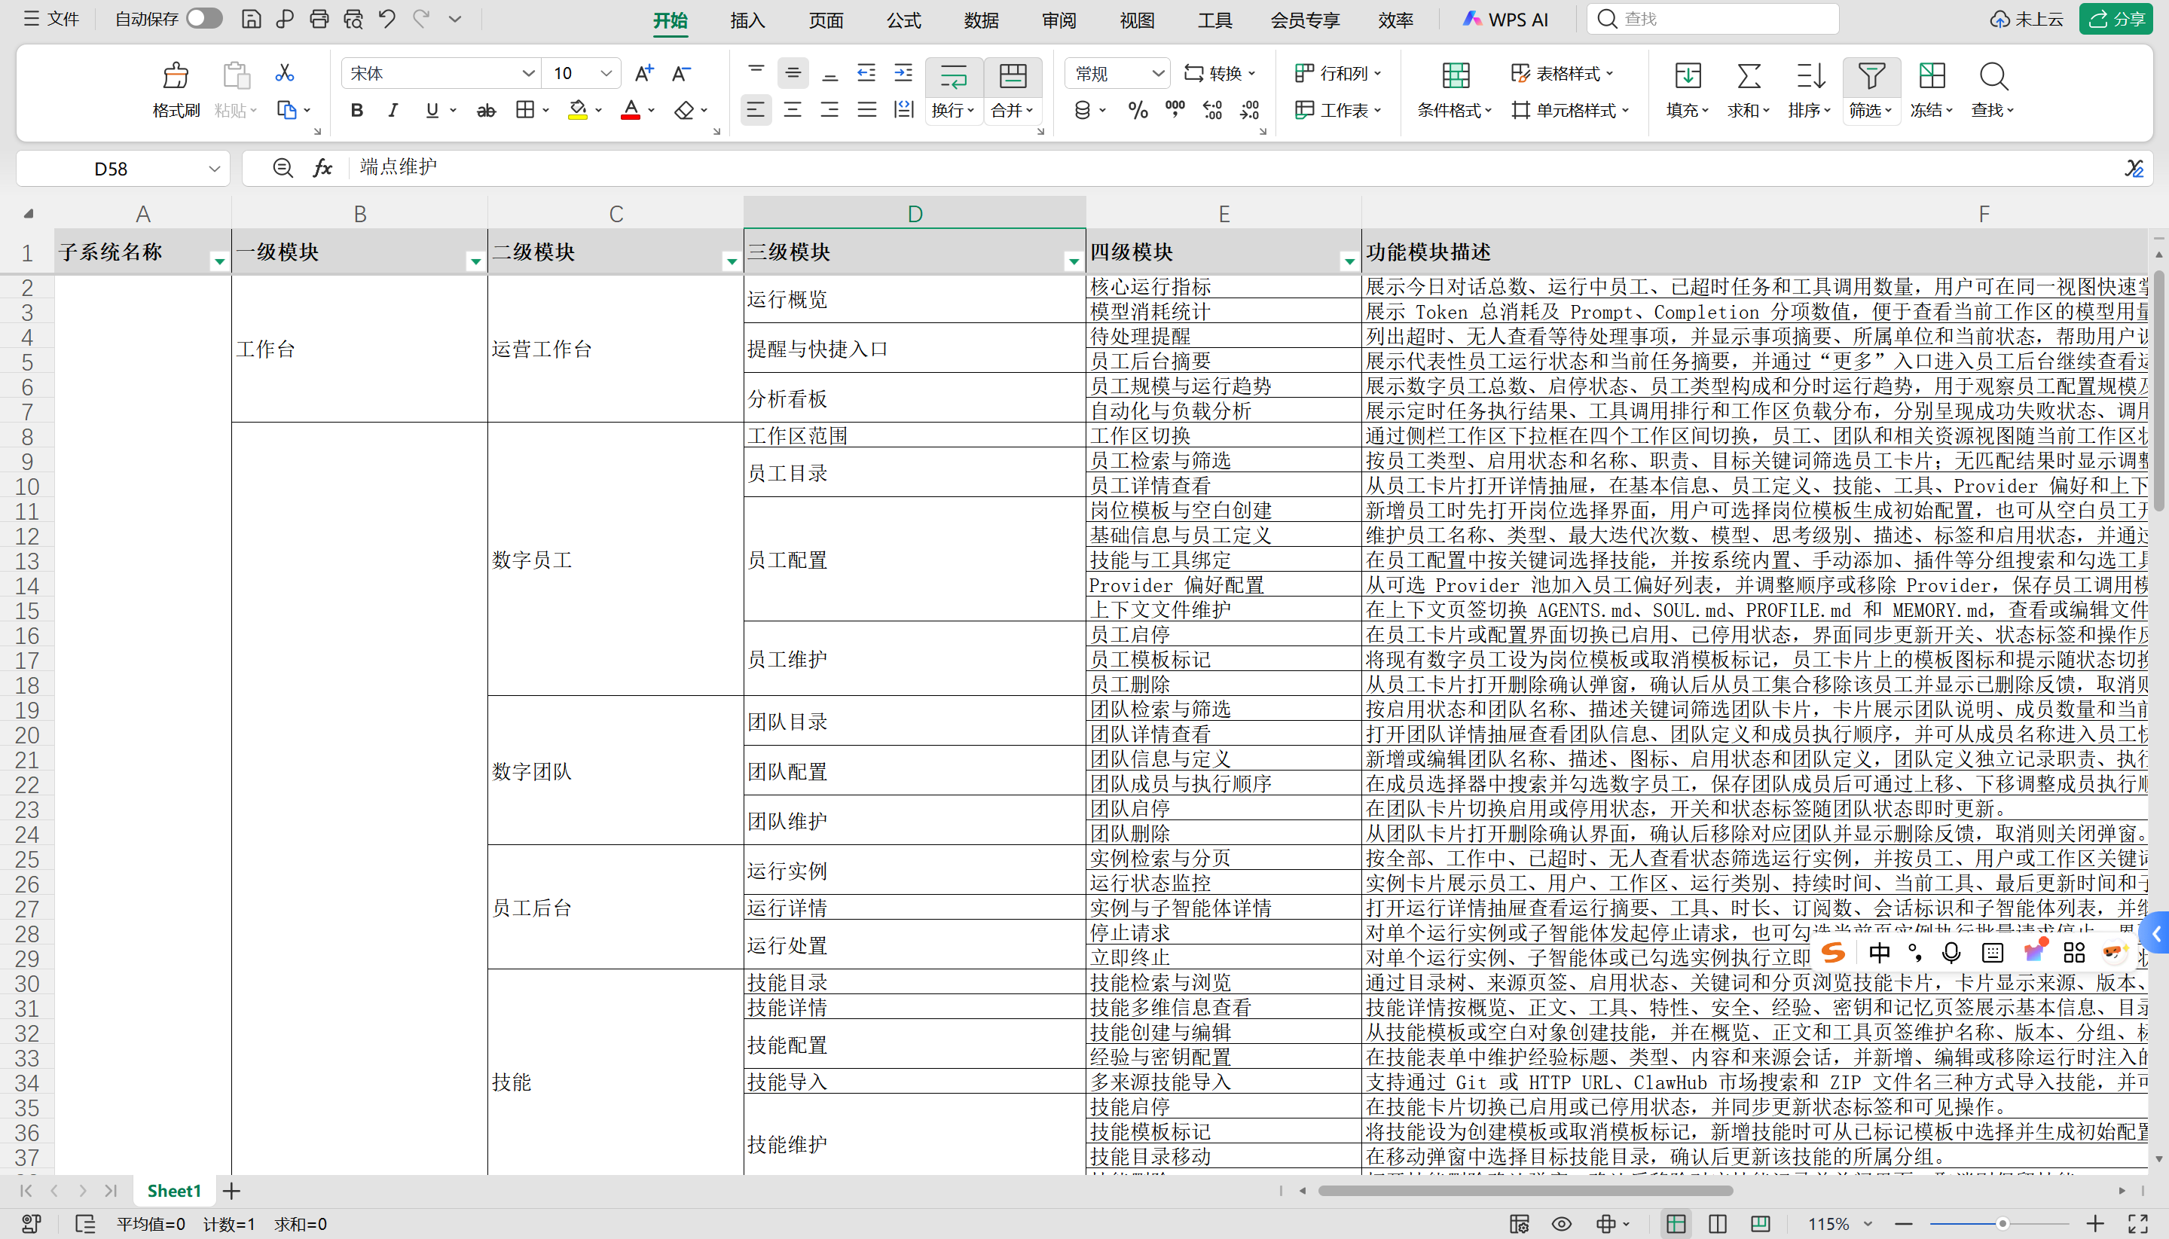Open the 数据 ribbon tab
Viewport: 2169px width, 1239px height.
(981, 20)
